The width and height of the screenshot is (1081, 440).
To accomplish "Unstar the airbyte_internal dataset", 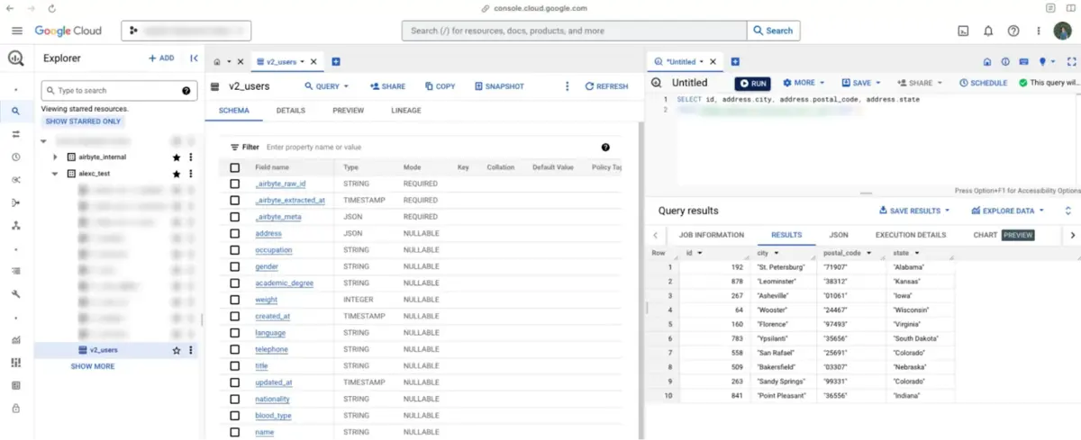I will 177,157.
